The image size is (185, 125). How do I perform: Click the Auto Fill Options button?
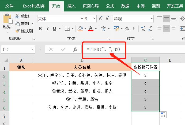point(163,115)
